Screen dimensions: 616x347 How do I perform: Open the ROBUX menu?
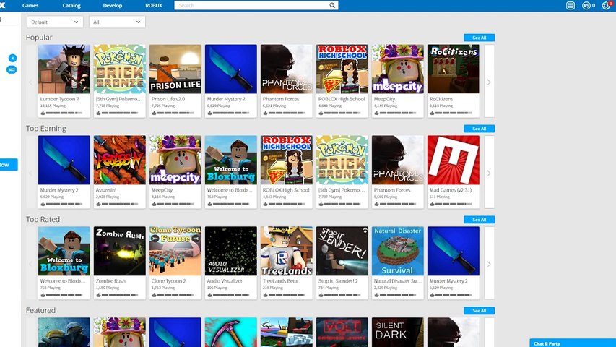(x=154, y=6)
